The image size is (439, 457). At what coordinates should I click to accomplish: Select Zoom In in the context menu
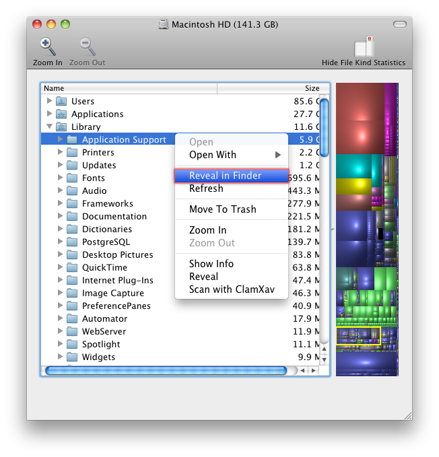click(x=232, y=230)
